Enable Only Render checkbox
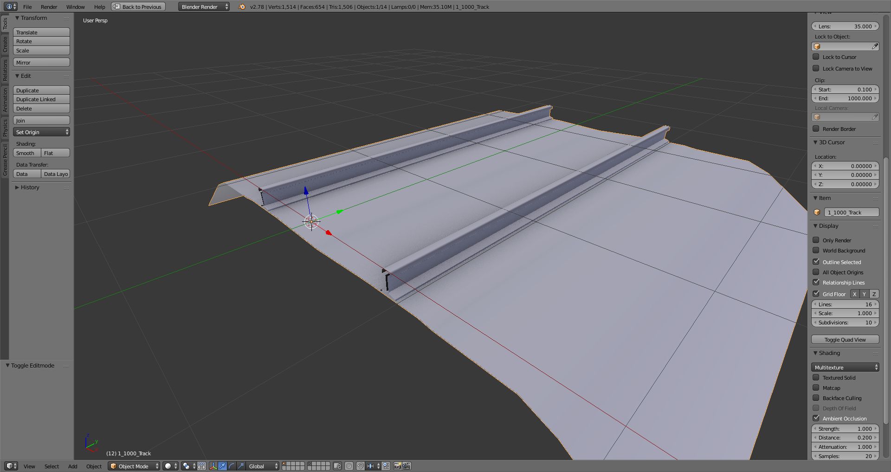Viewport: 891px width, 472px height. [x=816, y=240]
